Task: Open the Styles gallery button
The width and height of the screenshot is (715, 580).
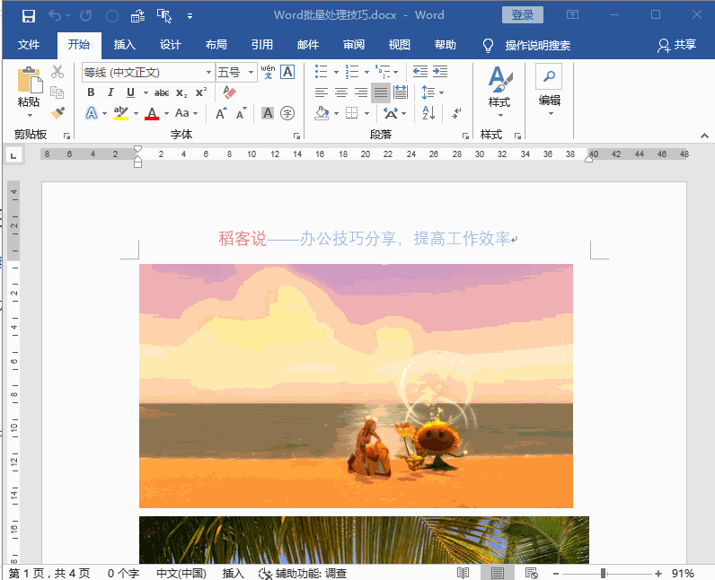Action: pos(499,92)
